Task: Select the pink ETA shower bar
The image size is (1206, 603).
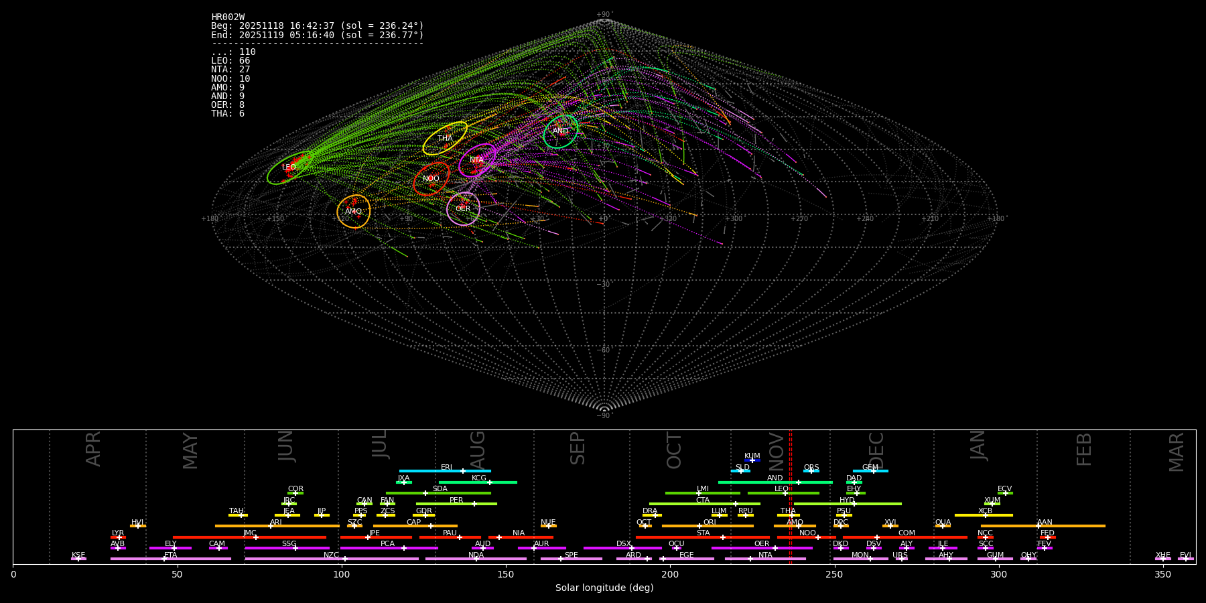Action: 171,559
